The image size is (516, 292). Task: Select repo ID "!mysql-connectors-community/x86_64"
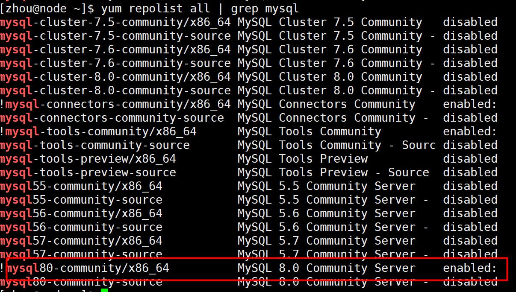tap(115, 104)
